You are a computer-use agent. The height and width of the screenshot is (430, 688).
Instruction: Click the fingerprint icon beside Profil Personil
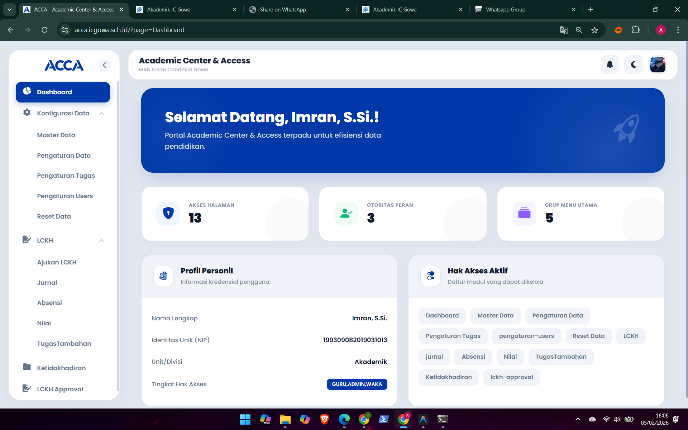163,276
